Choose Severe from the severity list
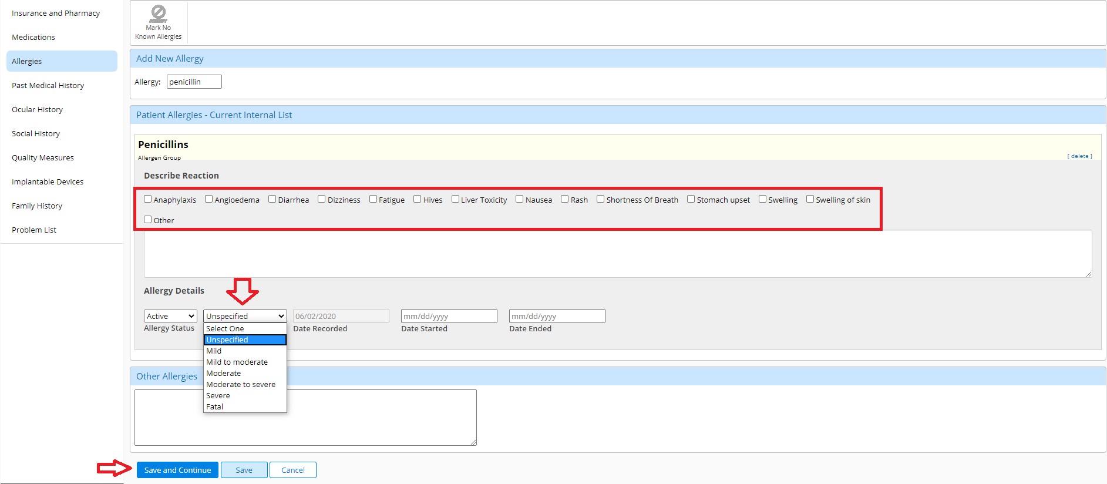Screen dimensions: 1107x484 click(245, 395)
